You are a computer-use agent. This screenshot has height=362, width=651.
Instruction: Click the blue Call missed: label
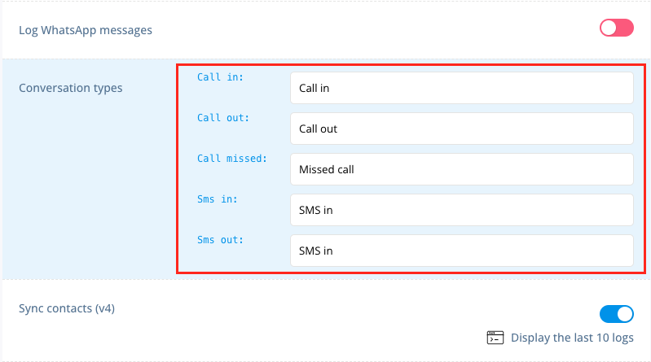click(x=231, y=159)
